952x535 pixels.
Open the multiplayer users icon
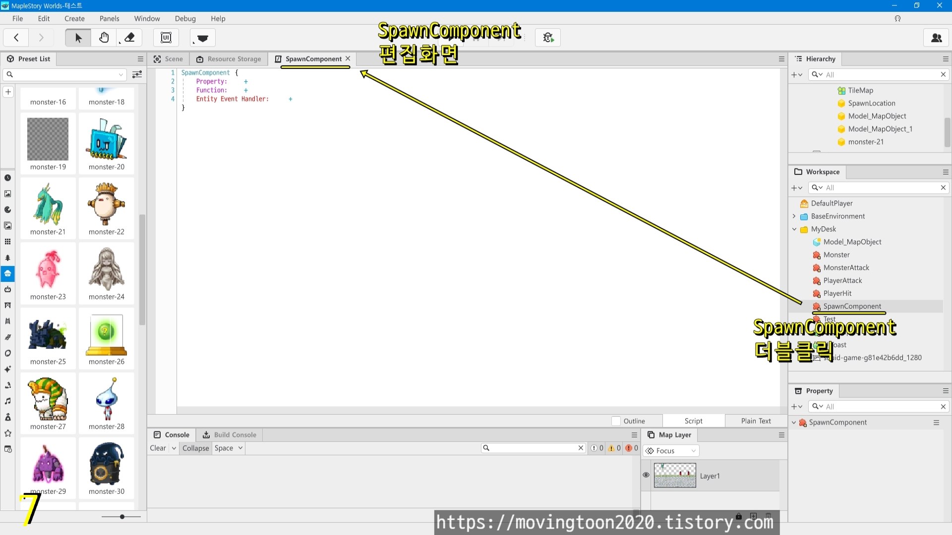pos(936,38)
